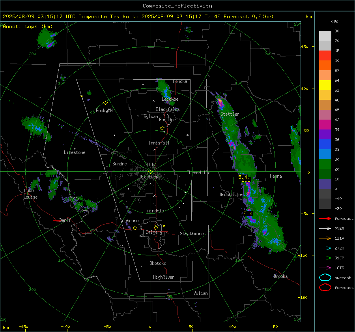The width and height of the screenshot is (355, 332).
Task: Click the Vulcan city label
Action: coord(201,293)
